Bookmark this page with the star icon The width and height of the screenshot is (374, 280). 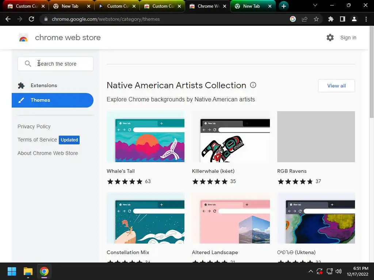316,19
